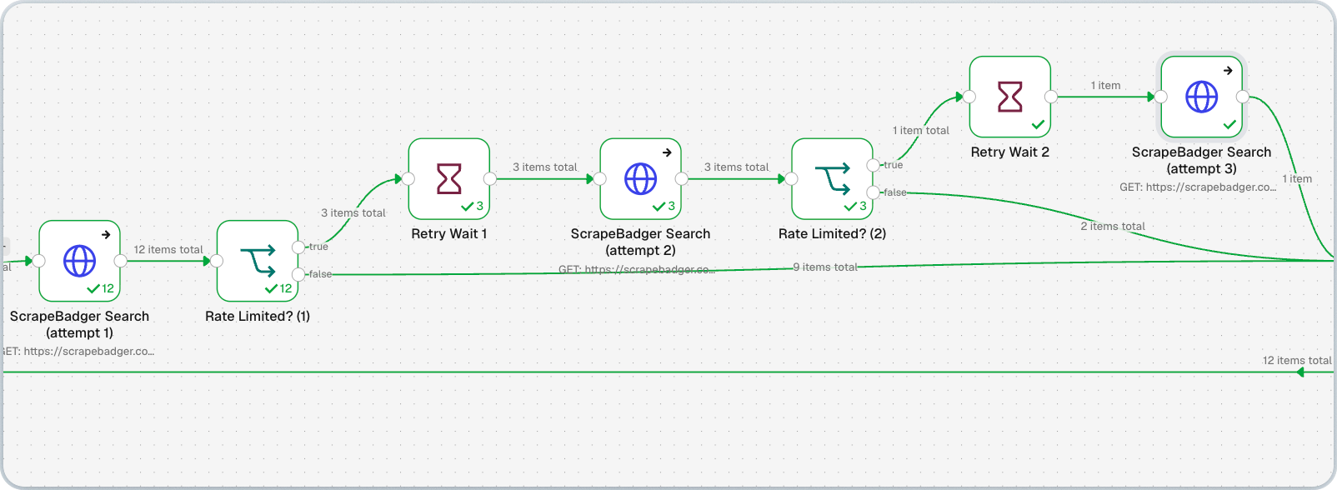The image size is (1337, 490).
Task: Click the 'ScrapeBadger Search (attempt 2)' node title
Action: click(x=641, y=242)
